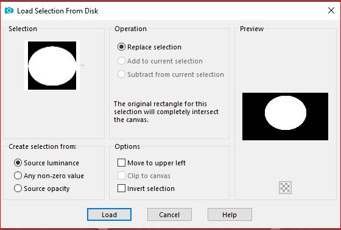
Task: Open Help for this dialog
Action: 230,215
